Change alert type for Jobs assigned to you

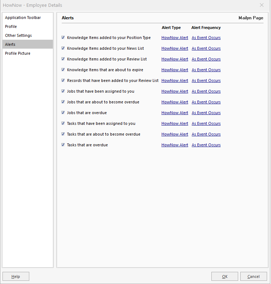(x=175, y=91)
